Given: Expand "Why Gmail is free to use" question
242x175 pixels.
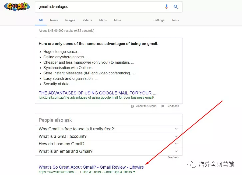Looking at the screenshot, I should click(176, 129).
